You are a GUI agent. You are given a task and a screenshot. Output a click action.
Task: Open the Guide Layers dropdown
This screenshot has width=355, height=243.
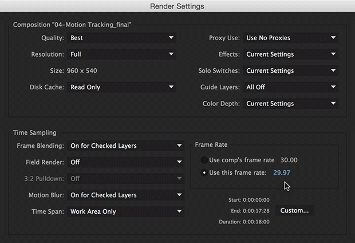pos(291,87)
